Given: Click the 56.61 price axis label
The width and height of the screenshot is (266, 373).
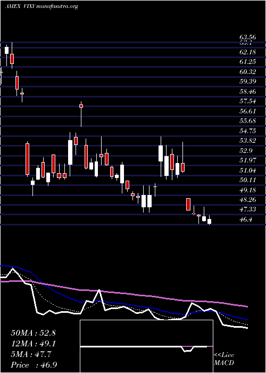Looking at the screenshot, I should [248, 111].
